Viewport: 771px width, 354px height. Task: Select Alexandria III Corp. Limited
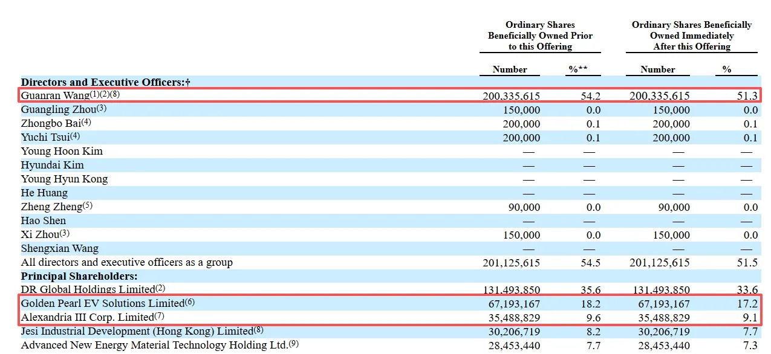click(88, 317)
